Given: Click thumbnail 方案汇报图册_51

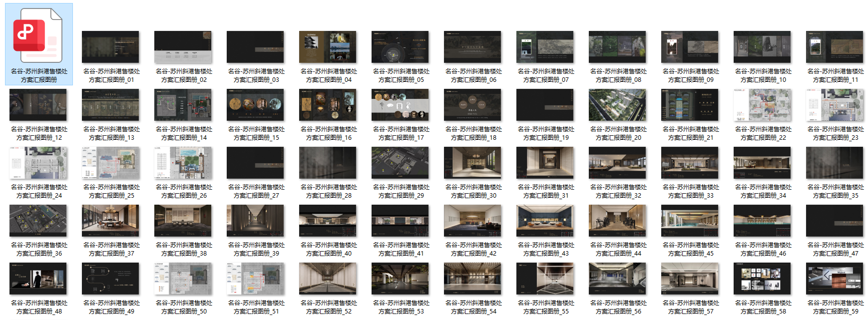Looking at the screenshot, I should pyautogui.click(x=255, y=279).
